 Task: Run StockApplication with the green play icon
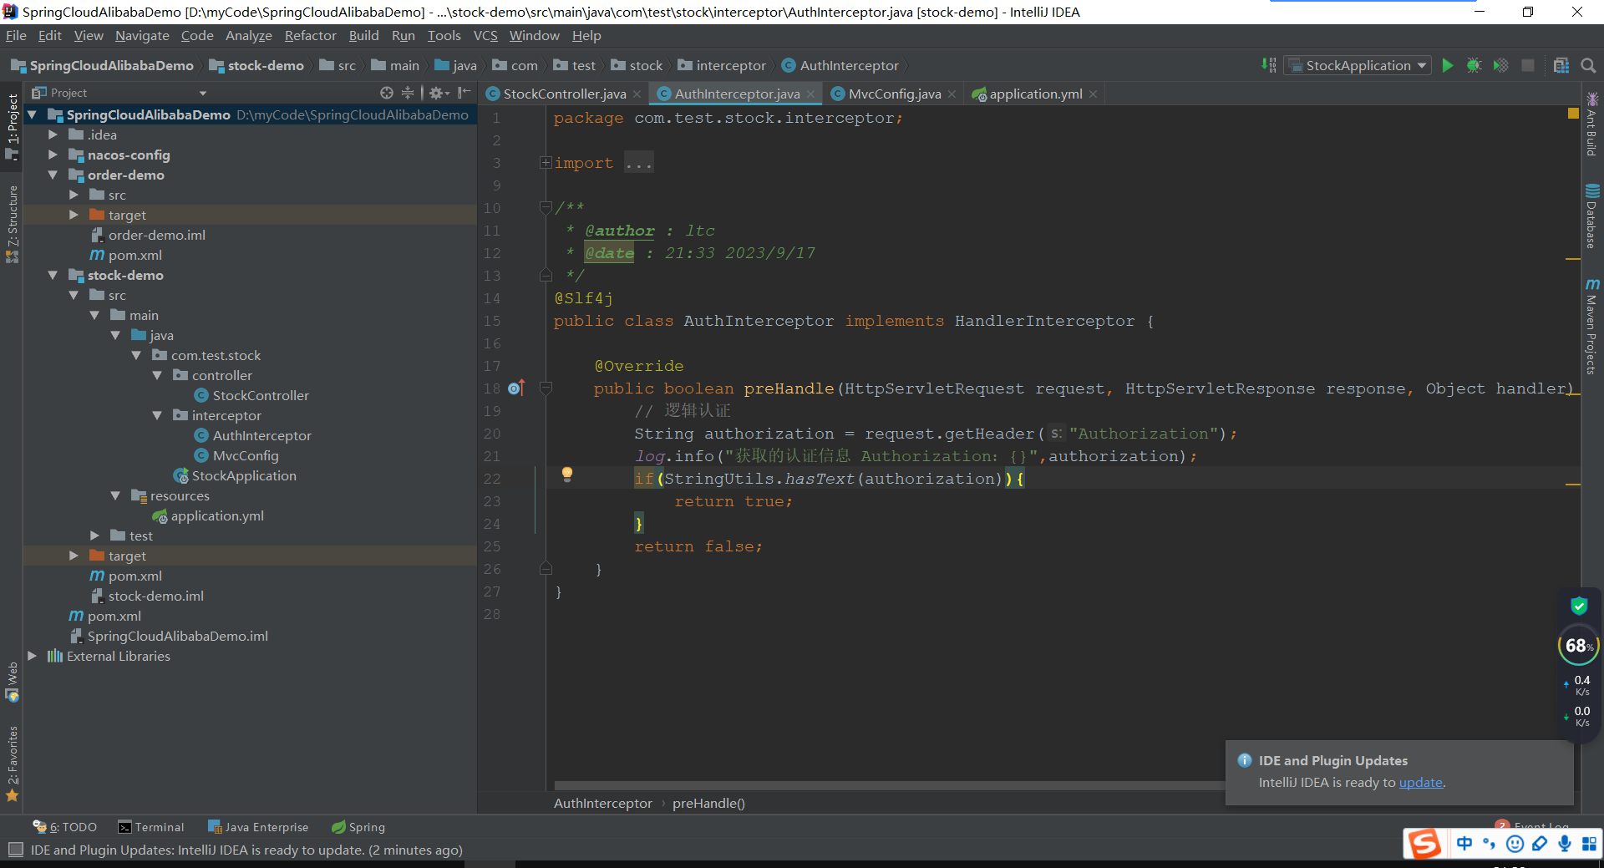[x=1448, y=65]
